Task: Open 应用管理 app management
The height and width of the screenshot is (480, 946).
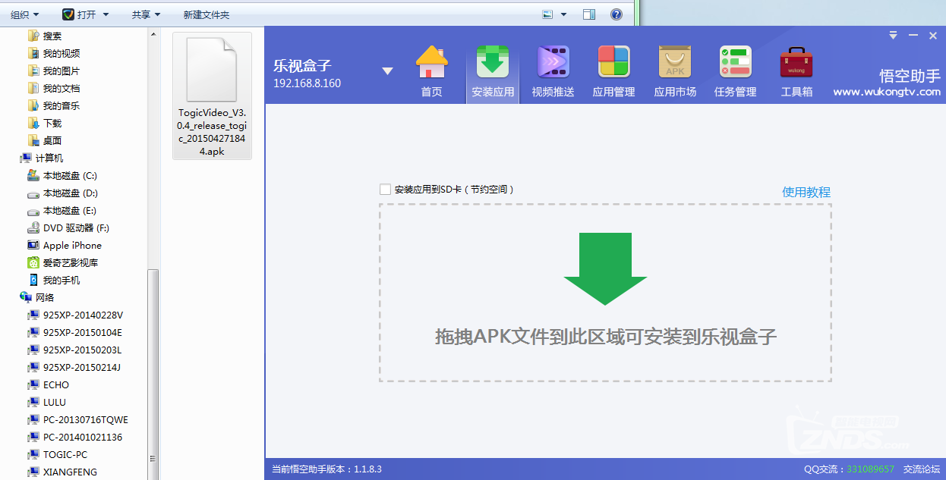Action: 613,72
